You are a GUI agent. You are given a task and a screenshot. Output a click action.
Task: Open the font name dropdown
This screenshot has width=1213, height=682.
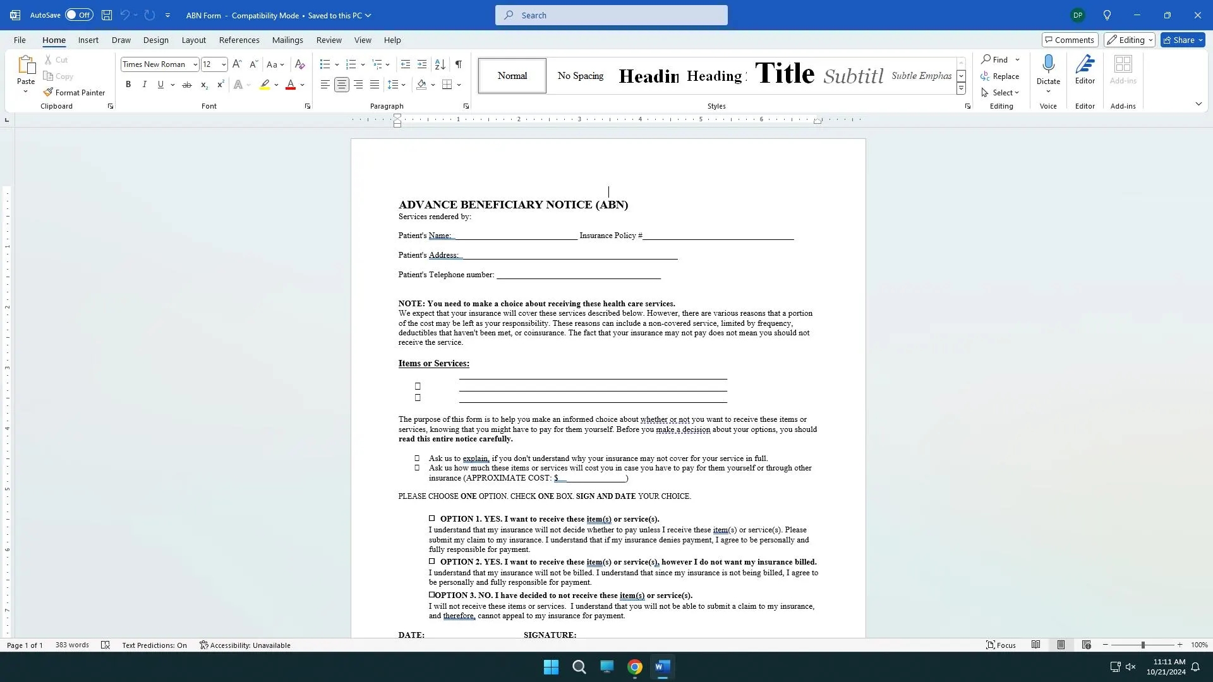coord(195,64)
